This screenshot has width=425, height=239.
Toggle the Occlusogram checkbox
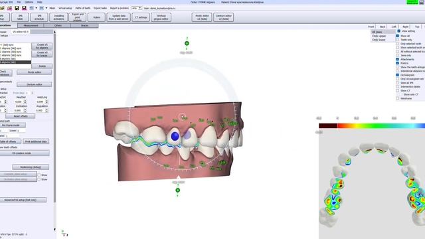click(398, 75)
